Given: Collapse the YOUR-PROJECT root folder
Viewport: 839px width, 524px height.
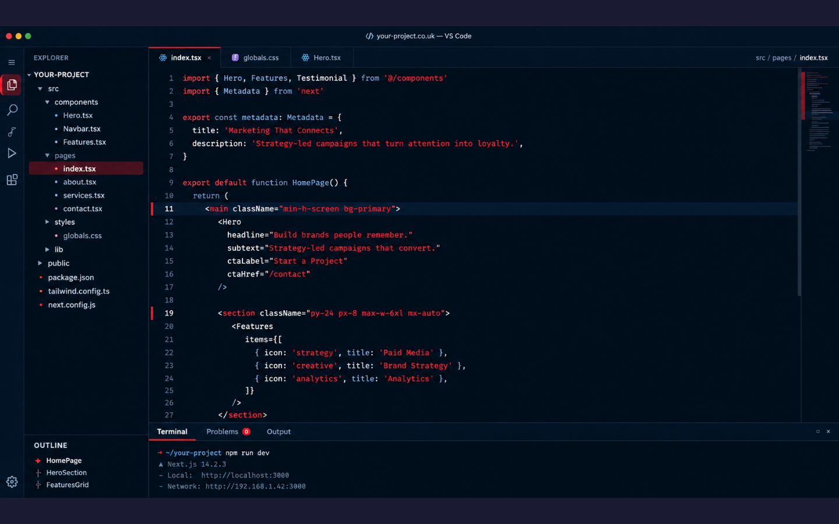Looking at the screenshot, I should pyautogui.click(x=29, y=75).
